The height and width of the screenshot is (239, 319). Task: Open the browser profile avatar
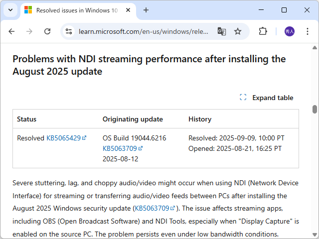pos(290,31)
